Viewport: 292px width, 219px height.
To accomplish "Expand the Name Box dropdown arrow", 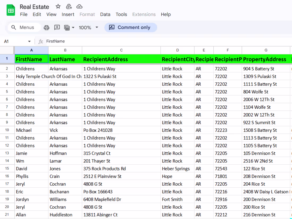I will (x=29, y=41).
